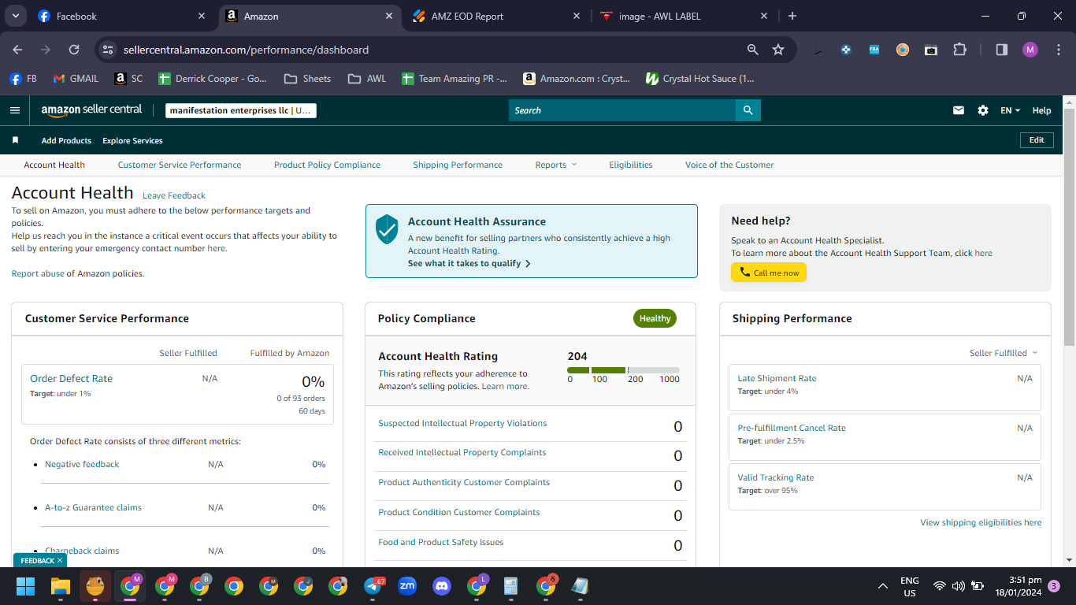The width and height of the screenshot is (1076, 605).
Task: Open File Explorer from the taskbar
Action: pyautogui.click(x=61, y=586)
